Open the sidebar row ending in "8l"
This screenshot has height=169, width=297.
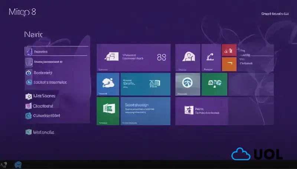coord(44,62)
